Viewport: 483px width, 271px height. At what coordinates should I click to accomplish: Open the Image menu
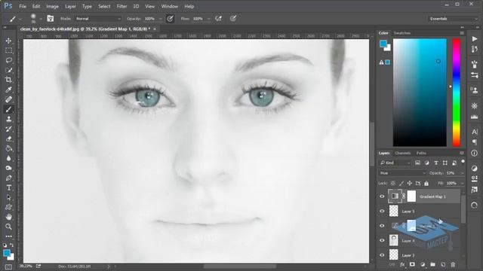point(52,6)
